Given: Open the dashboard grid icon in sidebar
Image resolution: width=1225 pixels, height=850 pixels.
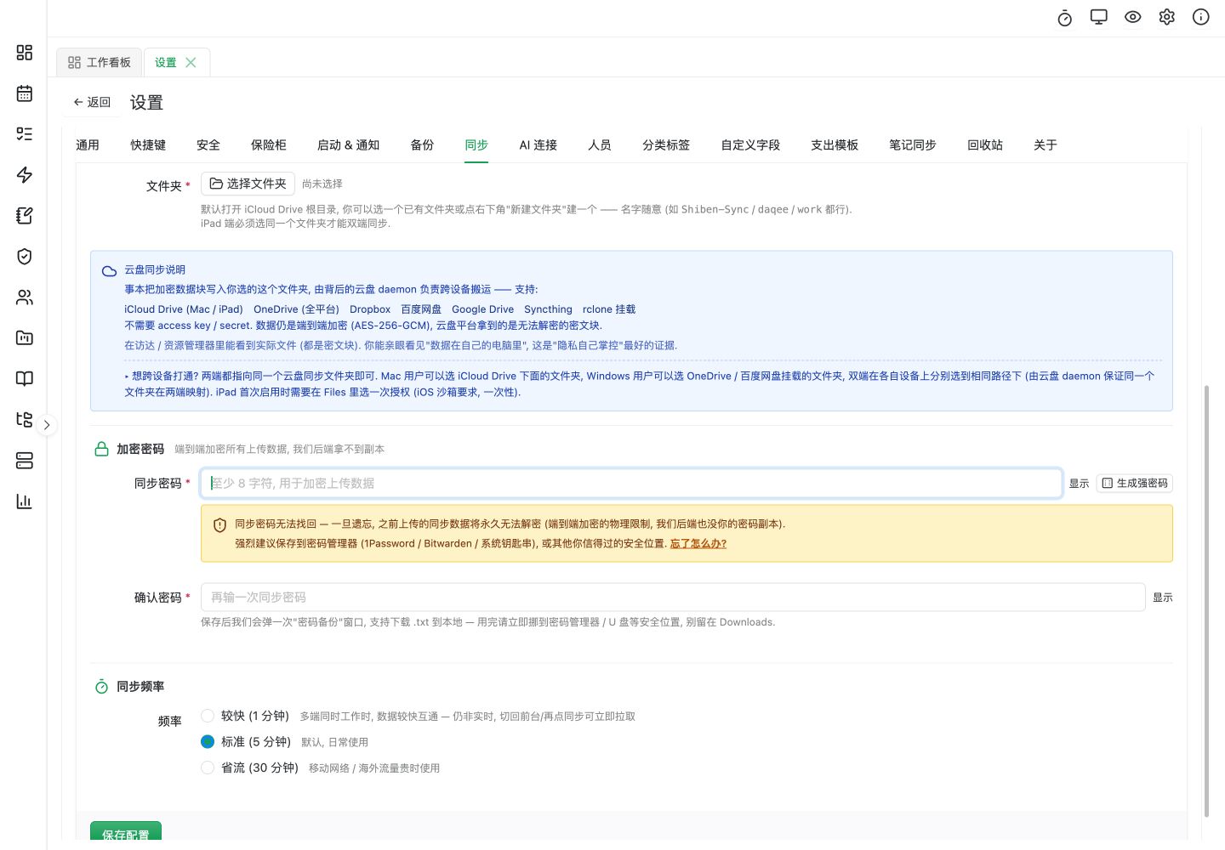Looking at the screenshot, I should coord(25,53).
